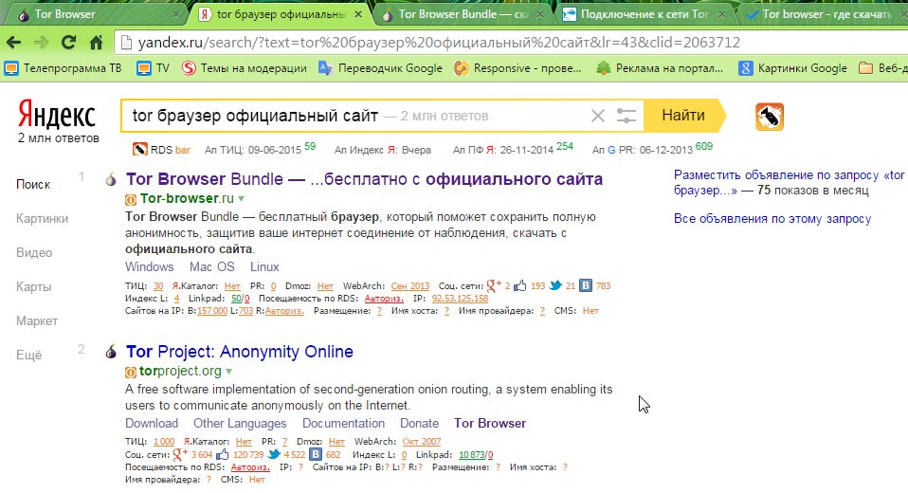The height and width of the screenshot is (493, 908).
Task: Open Темы на модерации bookmark
Action: pos(245,68)
